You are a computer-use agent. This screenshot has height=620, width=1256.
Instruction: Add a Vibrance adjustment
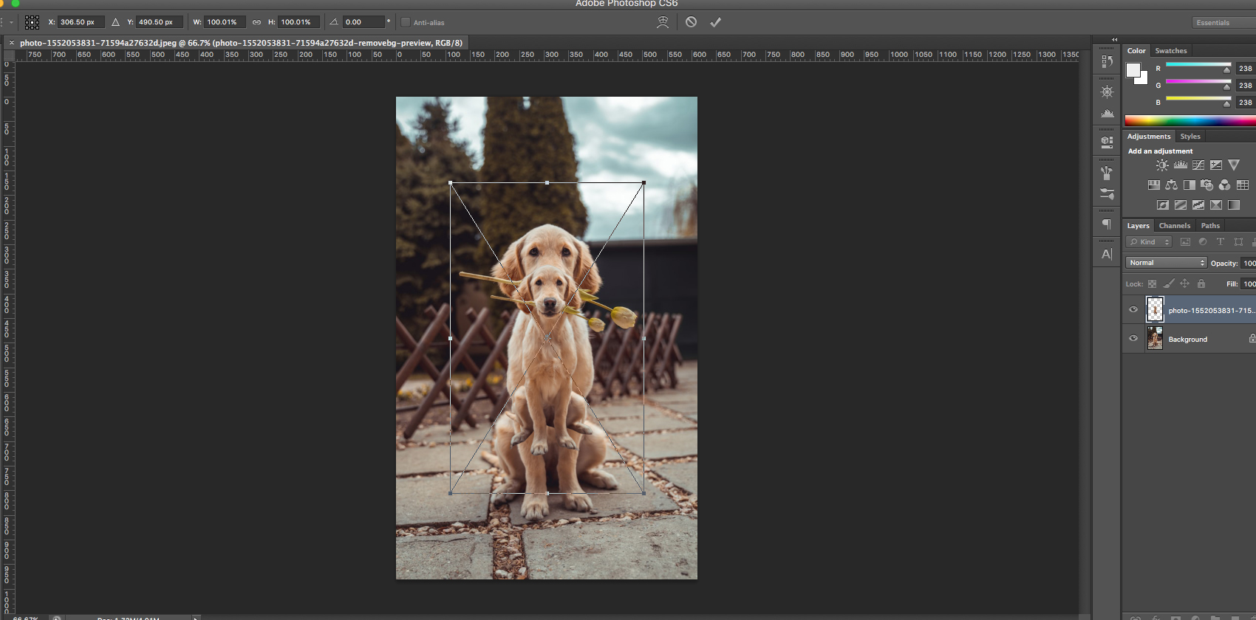(1234, 165)
